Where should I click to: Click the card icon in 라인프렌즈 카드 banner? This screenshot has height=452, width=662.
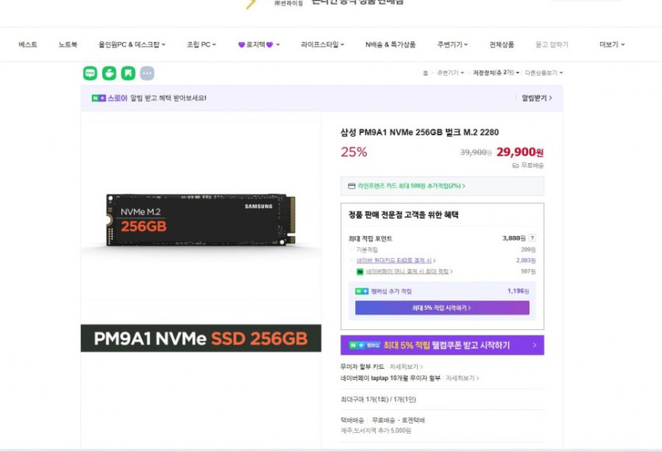tap(351, 186)
